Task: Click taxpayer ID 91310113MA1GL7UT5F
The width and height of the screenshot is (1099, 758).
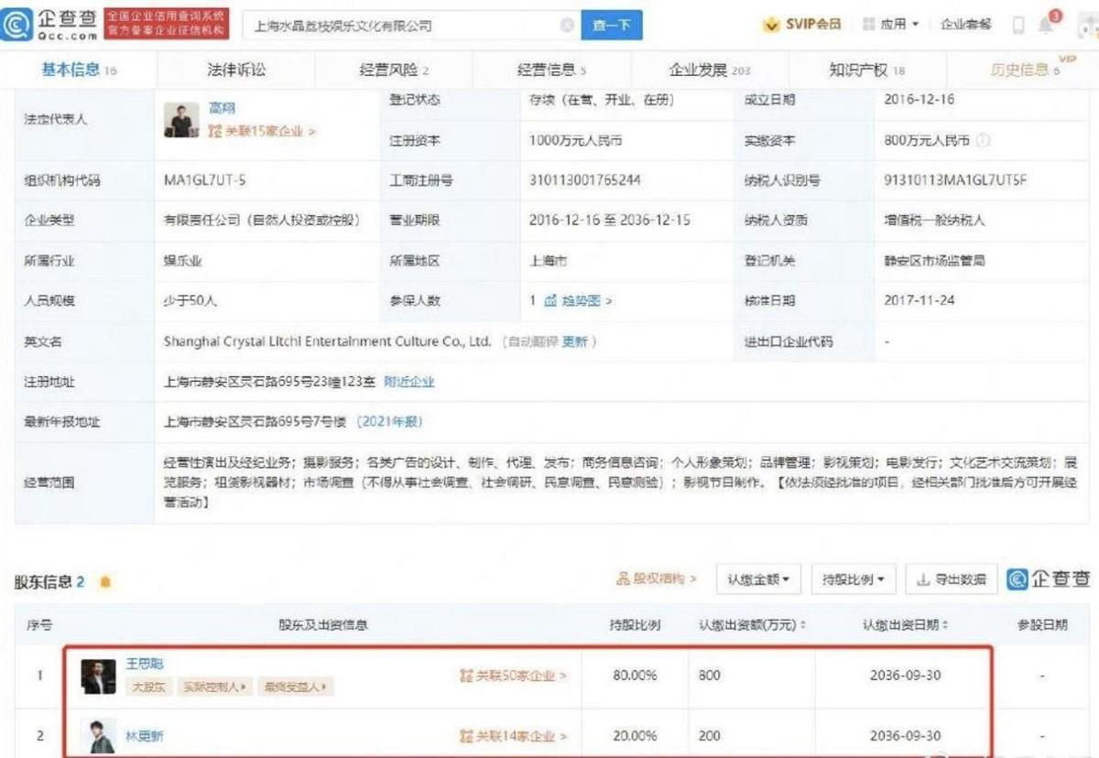Action: click(955, 180)
